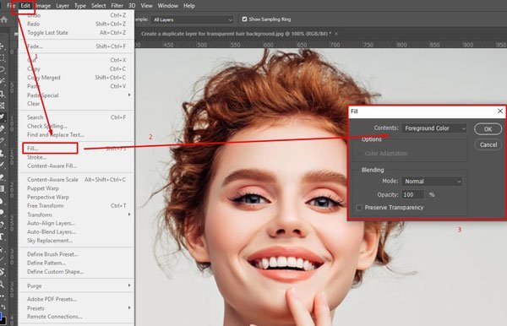Enable Preserve Transparency checkbox
The width and height of the screenshot is (507, 326).
pyautogui.click(x=359, y=208)
